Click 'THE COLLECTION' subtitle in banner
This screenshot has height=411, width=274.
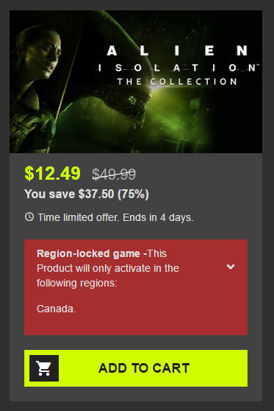pos(177,82)
